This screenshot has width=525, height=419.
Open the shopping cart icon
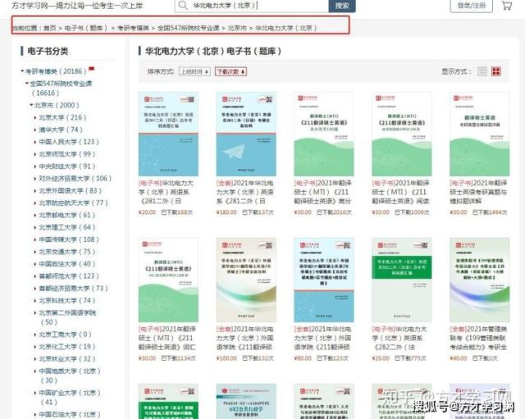507,6
